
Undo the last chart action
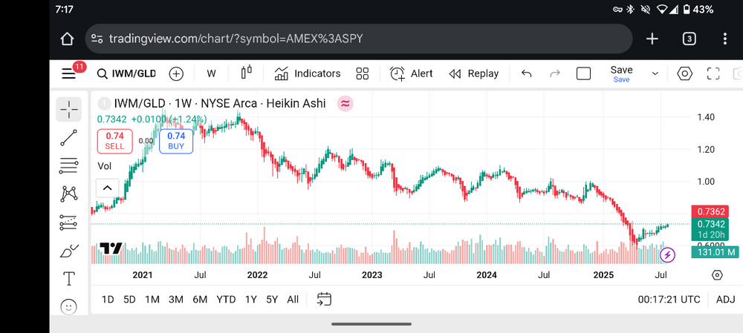[526, 73]
